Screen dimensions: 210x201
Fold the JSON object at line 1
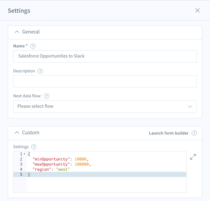click(x=25, y=154)
